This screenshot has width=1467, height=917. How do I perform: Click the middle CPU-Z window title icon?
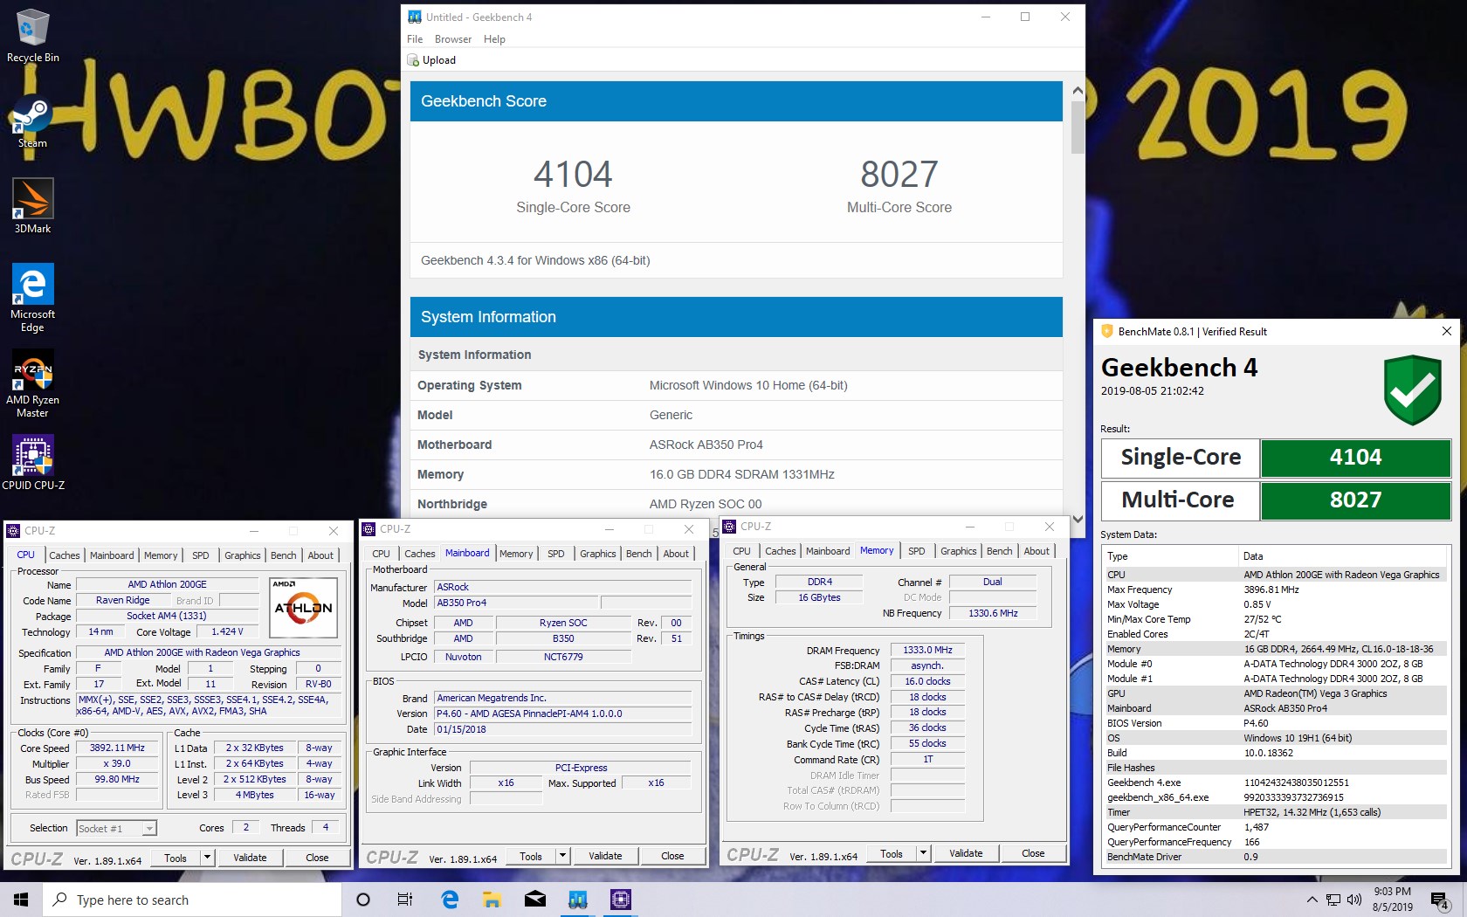click(368, 529)
